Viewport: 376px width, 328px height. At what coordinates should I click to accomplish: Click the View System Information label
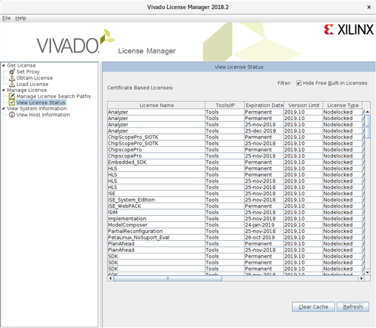[37, 109]
